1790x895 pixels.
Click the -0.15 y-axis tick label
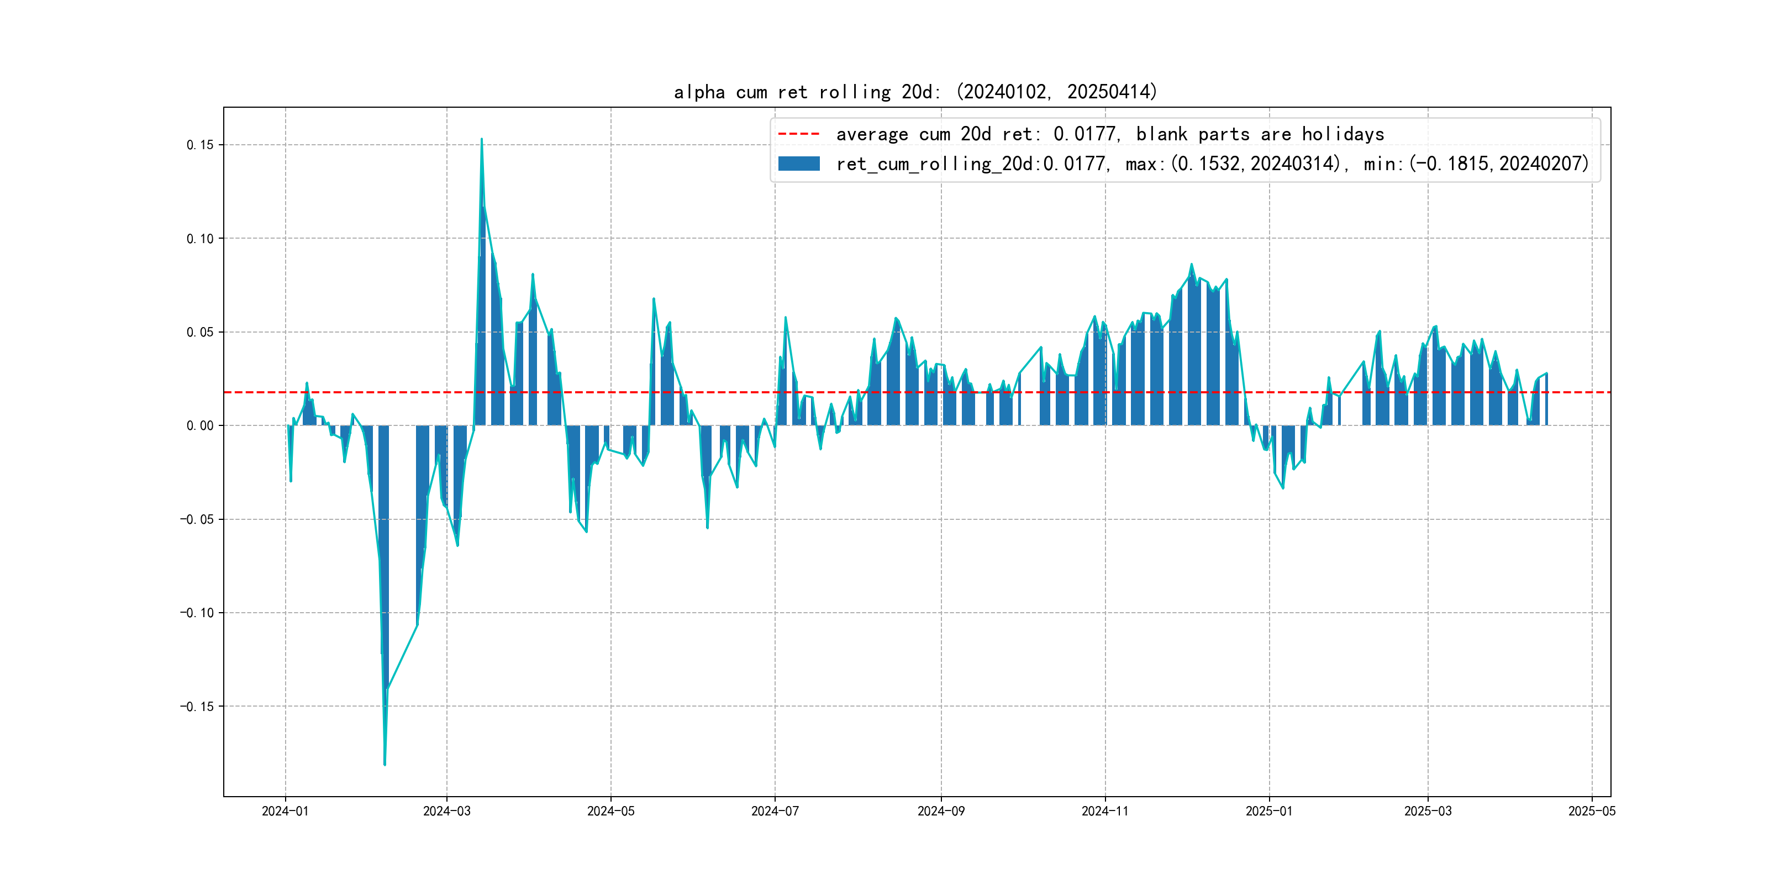click(197, 706)
